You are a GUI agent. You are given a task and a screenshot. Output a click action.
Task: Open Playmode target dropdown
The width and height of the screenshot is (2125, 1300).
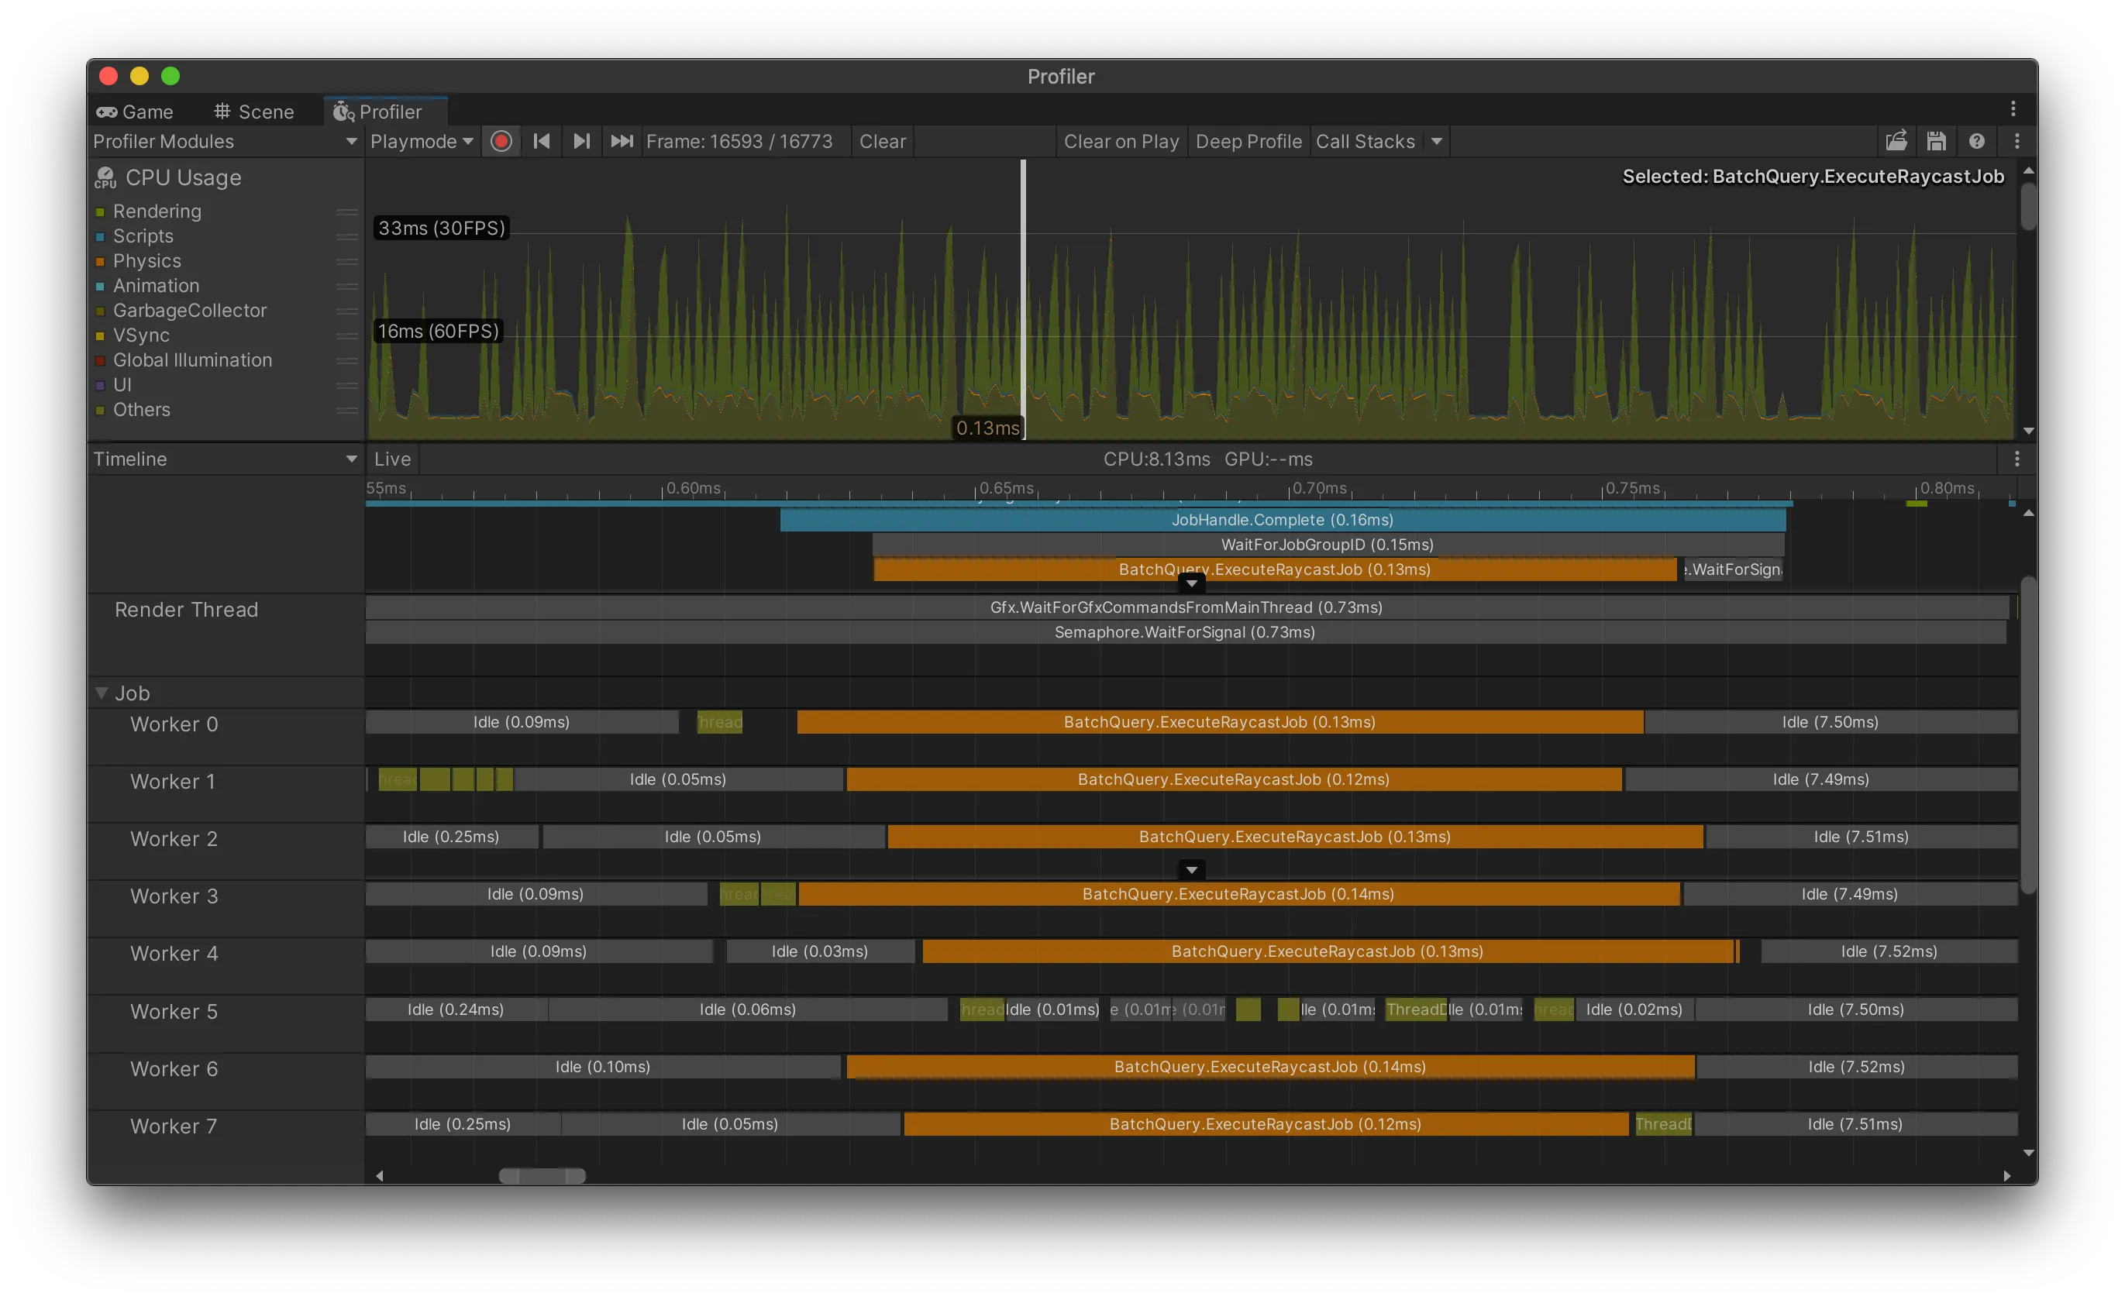pyautogui.click(x=421, y=141)
